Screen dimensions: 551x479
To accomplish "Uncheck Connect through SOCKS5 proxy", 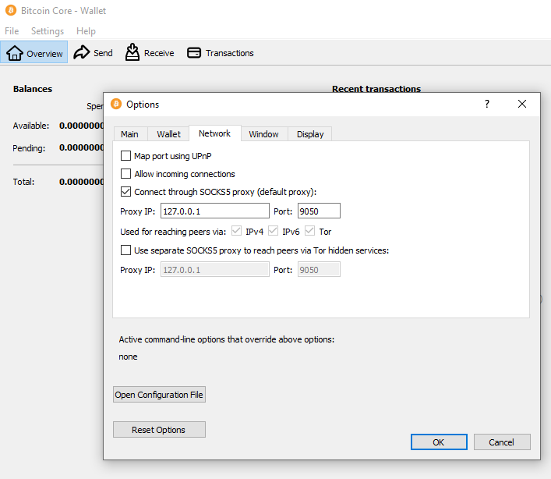I will coord(125,192).
